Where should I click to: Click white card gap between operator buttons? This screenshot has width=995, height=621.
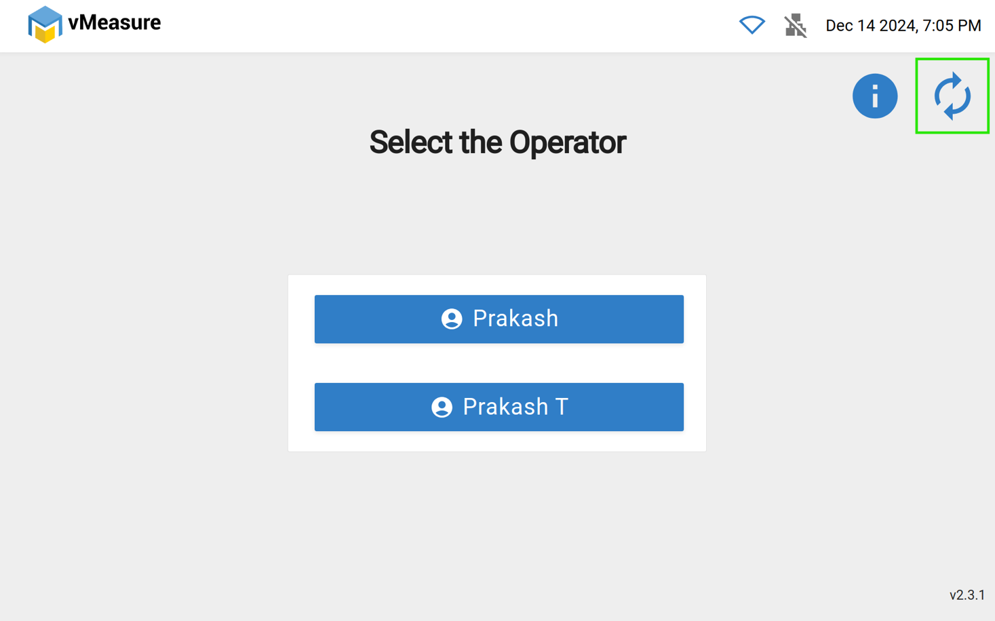pyautogui.click(x=499, y=363)
